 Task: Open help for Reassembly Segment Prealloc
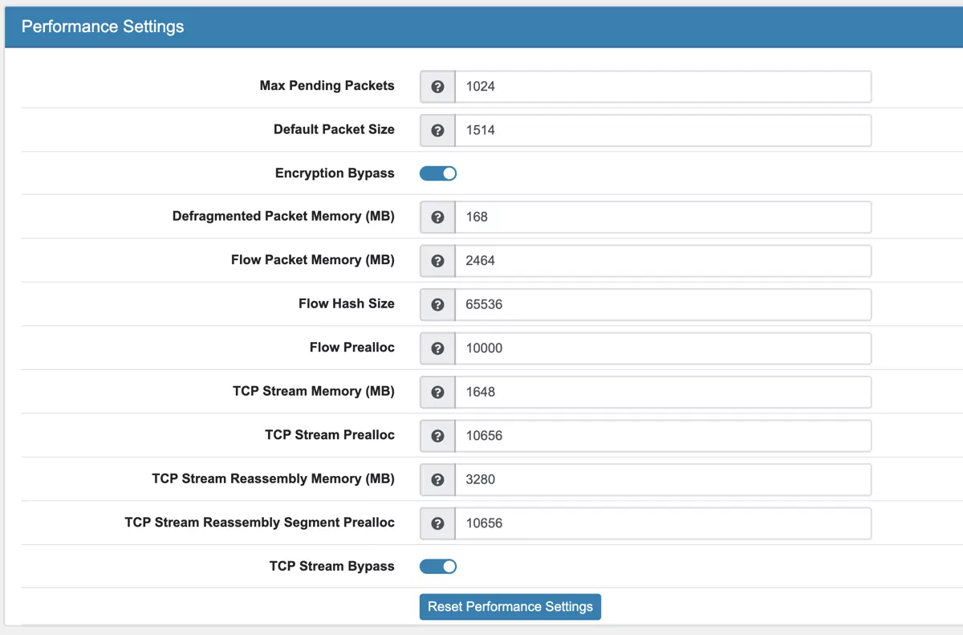(437, 523)
